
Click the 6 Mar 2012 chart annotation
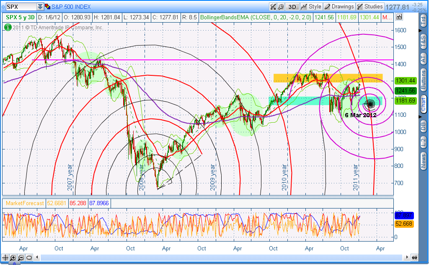(361, 115)
